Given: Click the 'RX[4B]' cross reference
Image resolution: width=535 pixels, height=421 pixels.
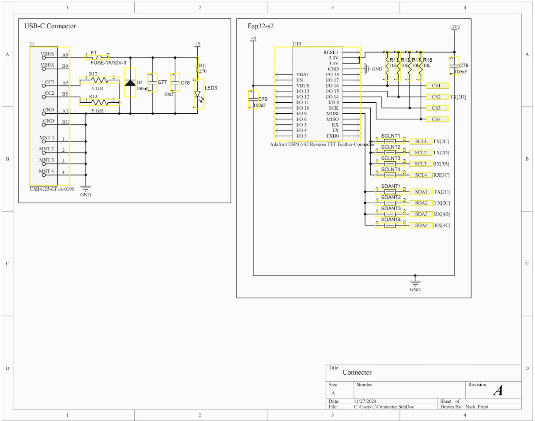Looking at the screenshot, I should click(442, 214).
